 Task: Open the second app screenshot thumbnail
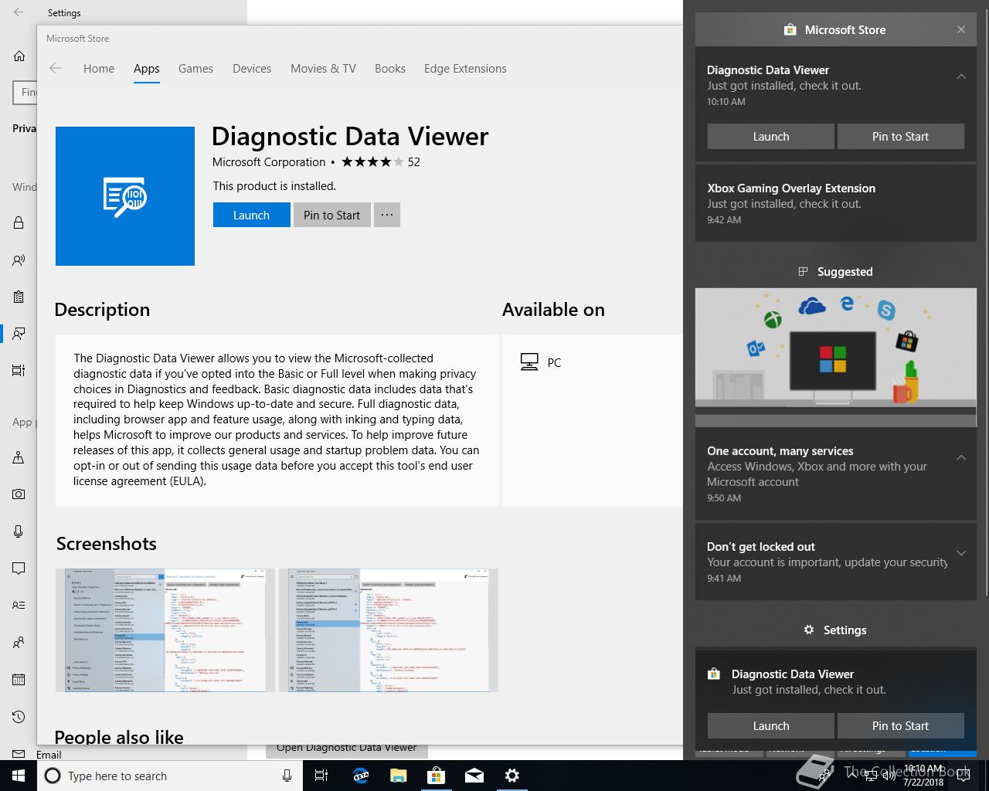pos(389,630)
